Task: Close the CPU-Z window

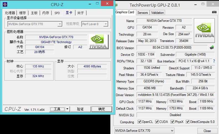Action: (107, 3)
